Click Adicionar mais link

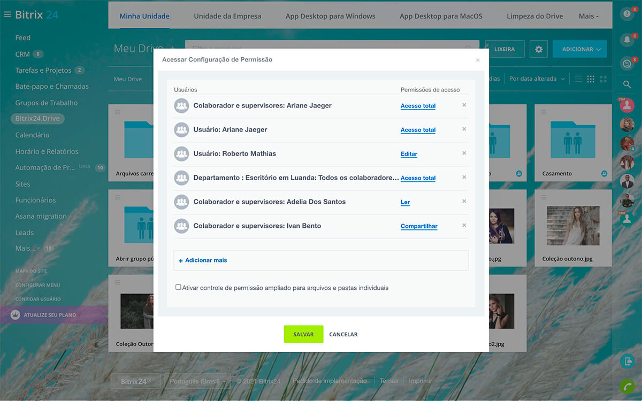[x=205, y=260]
